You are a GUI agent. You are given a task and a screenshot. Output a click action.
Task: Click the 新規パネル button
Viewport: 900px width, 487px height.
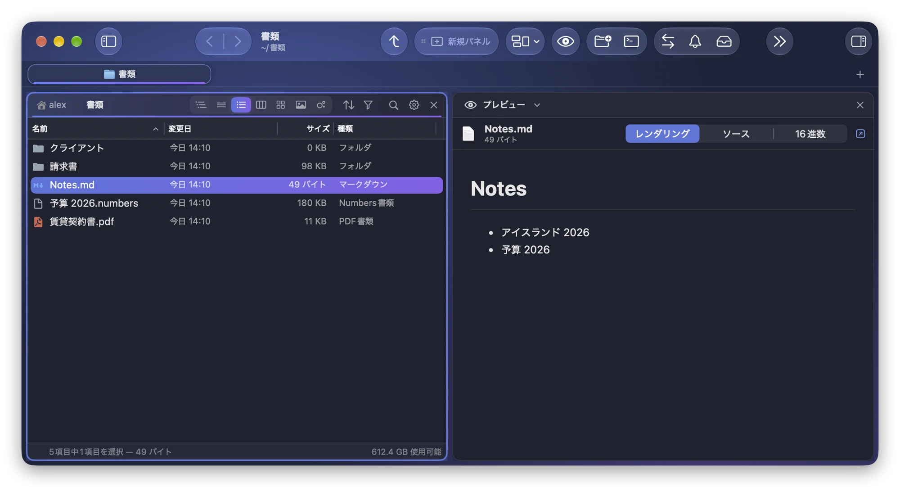(456, 41)
